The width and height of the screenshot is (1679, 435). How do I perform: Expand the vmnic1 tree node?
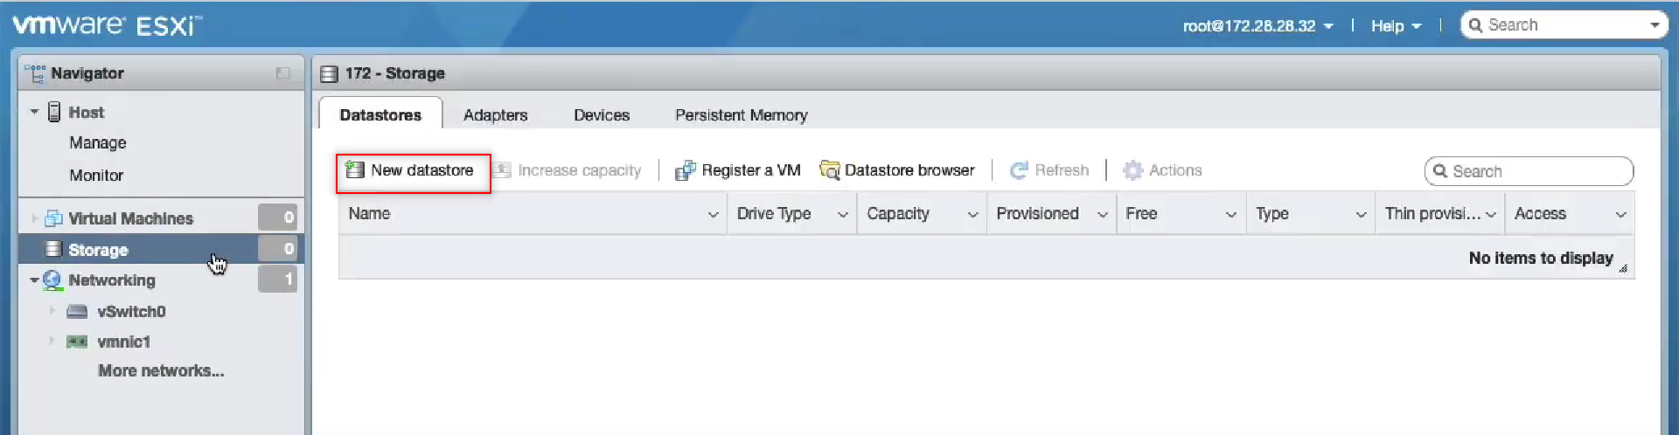pos(52,341)
